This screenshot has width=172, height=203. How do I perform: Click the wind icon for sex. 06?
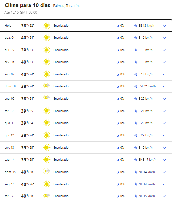click(x=136, y=62)
